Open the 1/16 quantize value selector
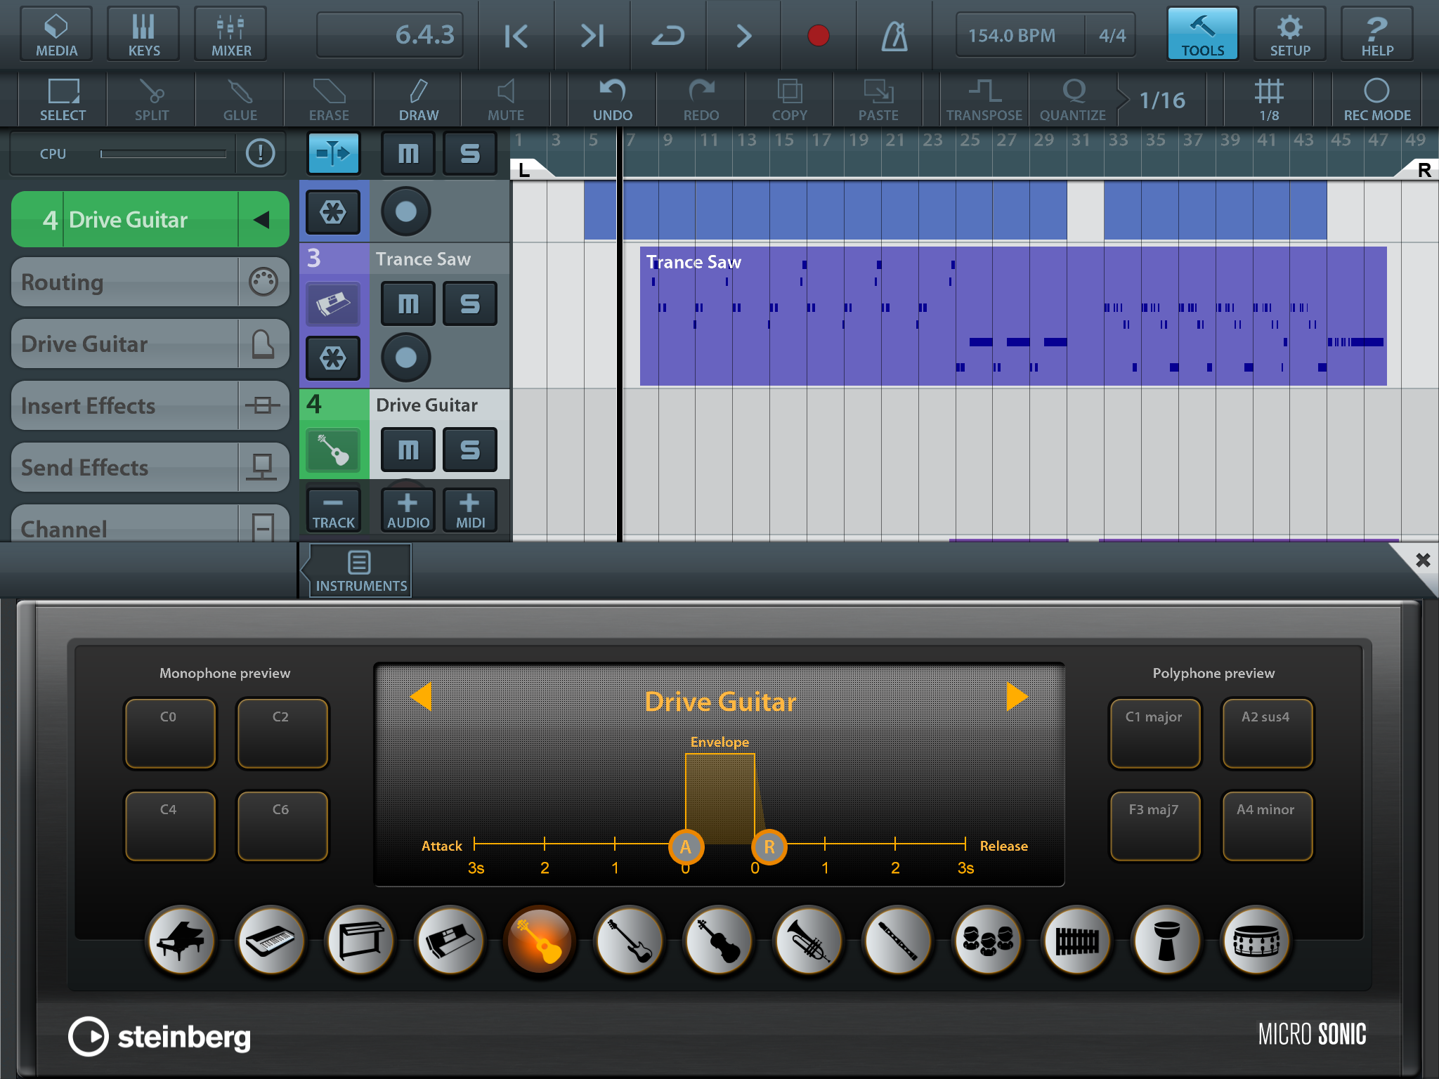1439x1079 pixels. pyautogui.click(x=1162, y=100)
